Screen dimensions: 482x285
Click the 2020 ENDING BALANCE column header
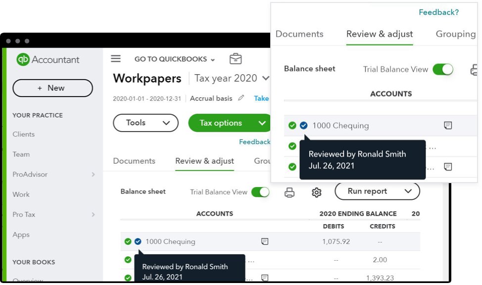pos(358,214)
